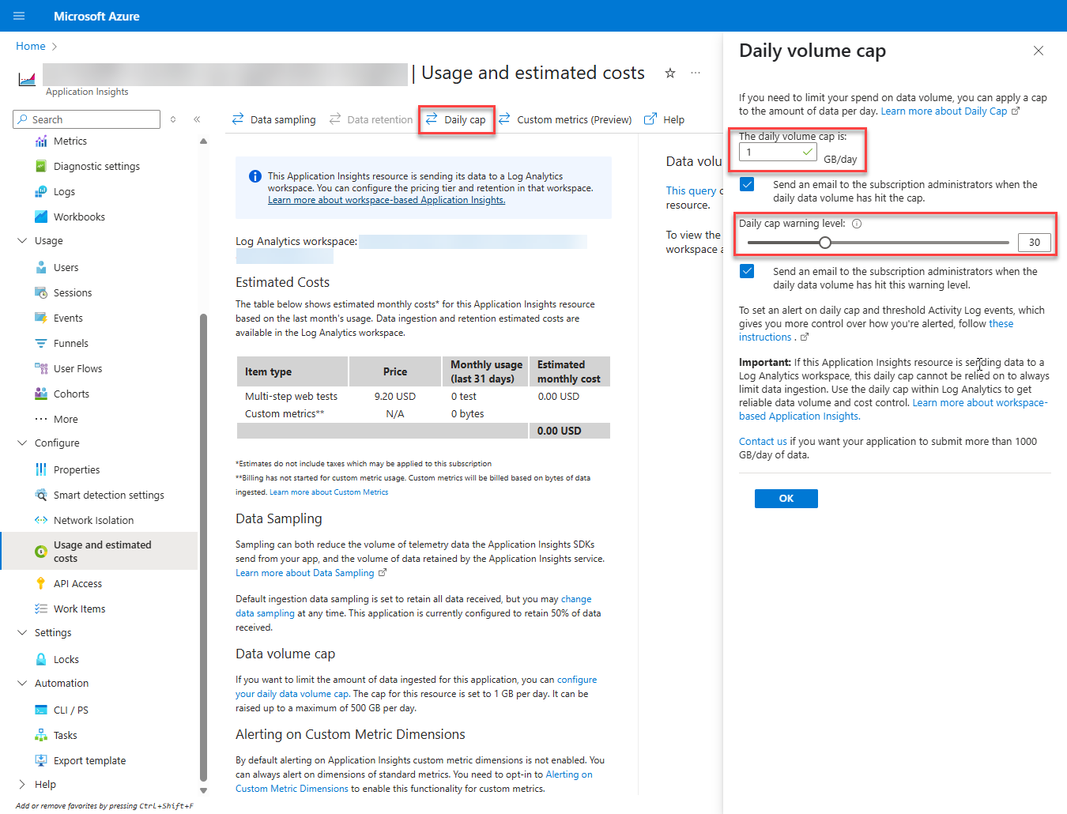Open Learn more about Custom Metrics link
Viewport: 1067px width, 814px height.
tap(329, 492)
